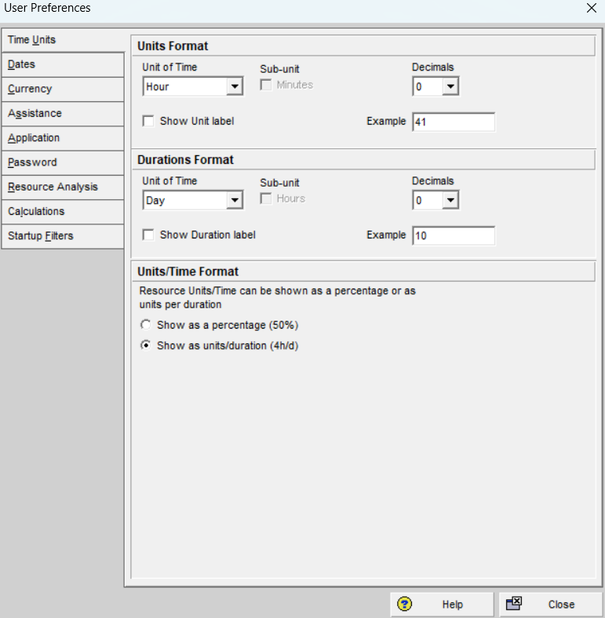The image size is (605, 618).
Task: Open the Time Units tab
Action: coord(63,40)
